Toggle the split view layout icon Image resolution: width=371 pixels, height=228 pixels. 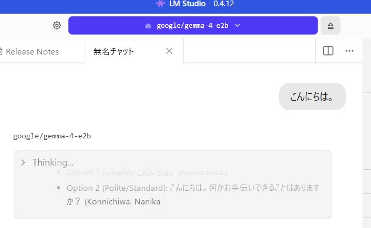click(328, 51)
